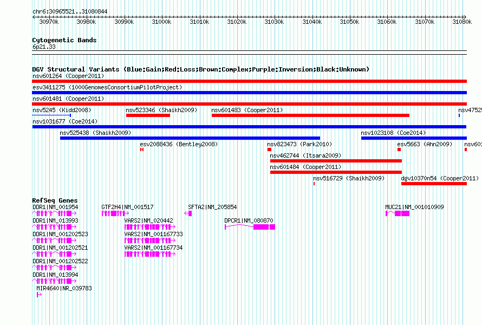The image size is (482, 325).
Task: Click the 30980k scale label
Action: (86, 22)
